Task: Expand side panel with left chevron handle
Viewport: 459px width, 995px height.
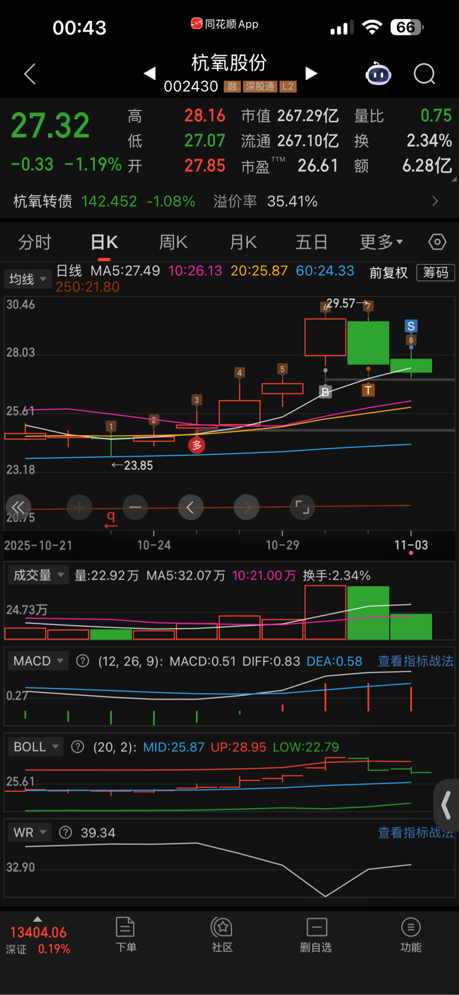Action: (446, 805)
